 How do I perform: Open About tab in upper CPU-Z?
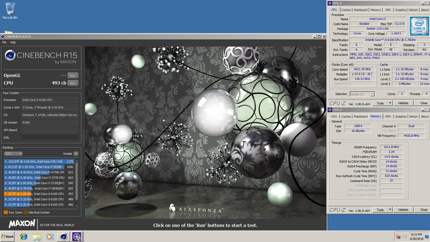click(x=425, y=10)
